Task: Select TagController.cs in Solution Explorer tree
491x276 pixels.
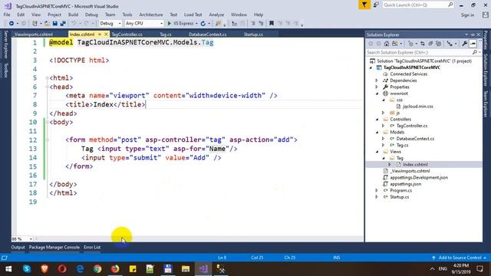Action: point(411,126)
